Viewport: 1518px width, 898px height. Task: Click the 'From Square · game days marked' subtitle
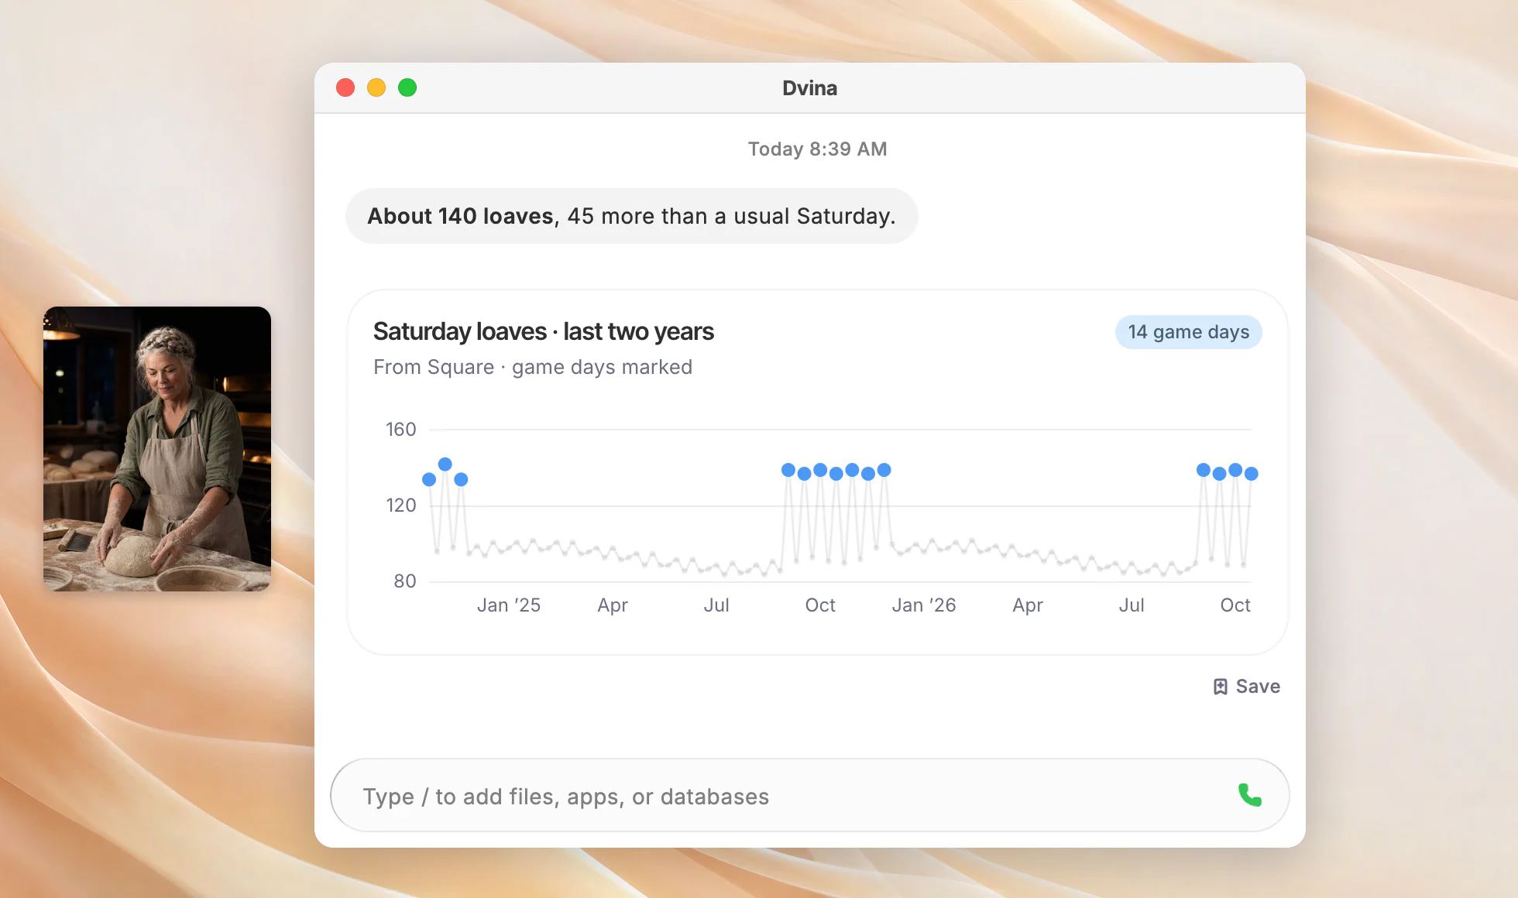point(533,367)
